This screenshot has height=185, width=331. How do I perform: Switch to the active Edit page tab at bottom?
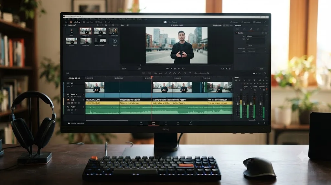click(154, 123)
